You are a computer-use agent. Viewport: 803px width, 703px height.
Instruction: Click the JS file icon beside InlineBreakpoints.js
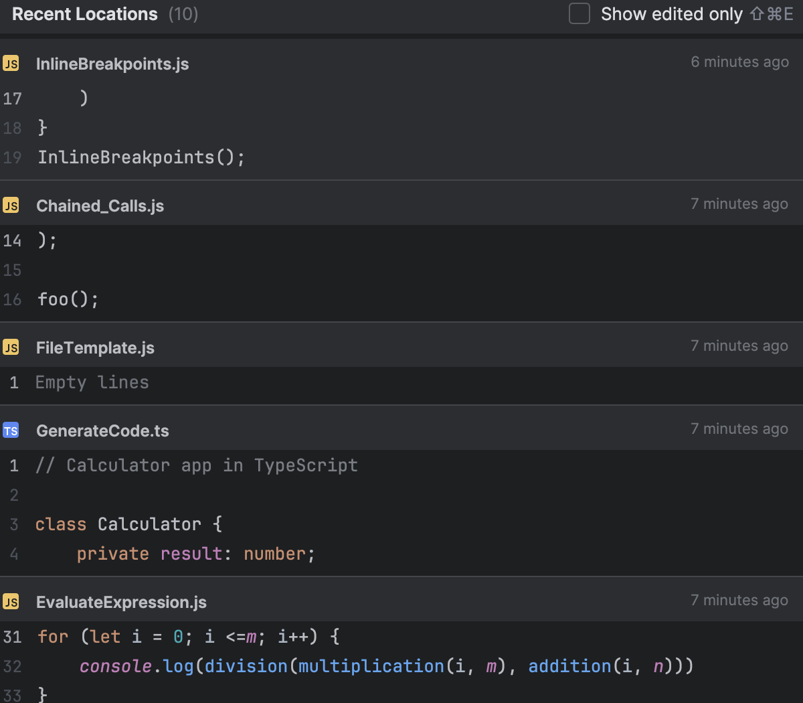[x=11, y=64]
